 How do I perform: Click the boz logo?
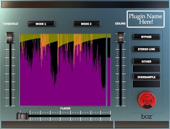point(147,117)
